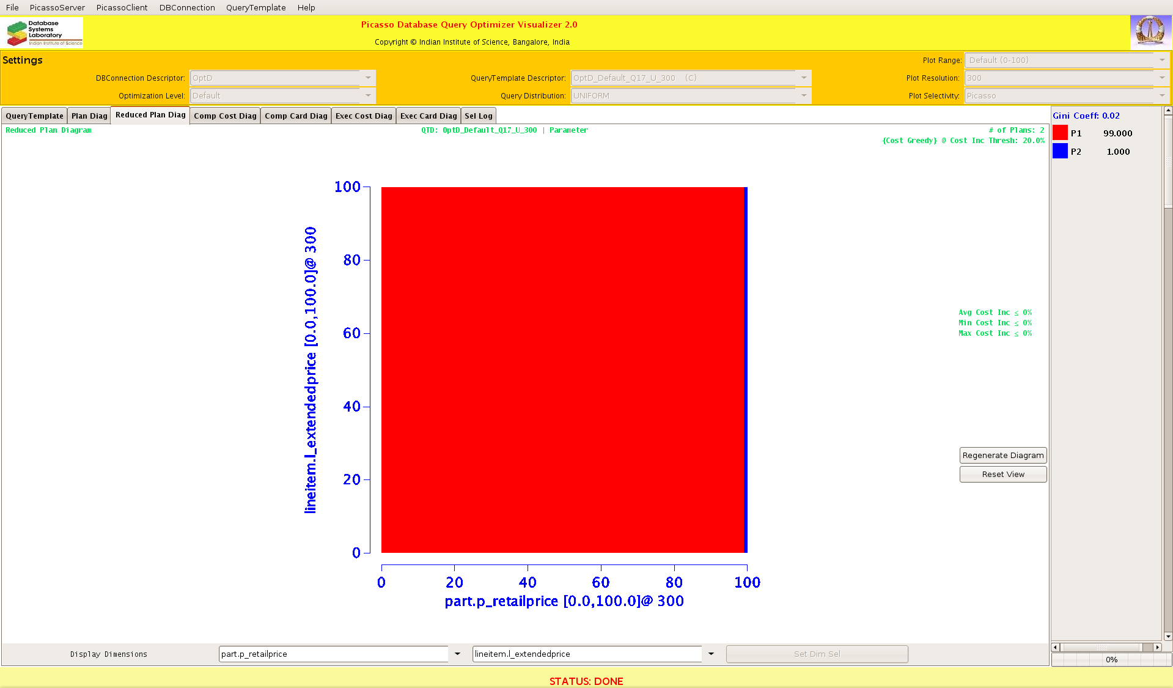Click the blue P2 strip in diagram
Viewport: 1173px width, 688px height.
746,369
